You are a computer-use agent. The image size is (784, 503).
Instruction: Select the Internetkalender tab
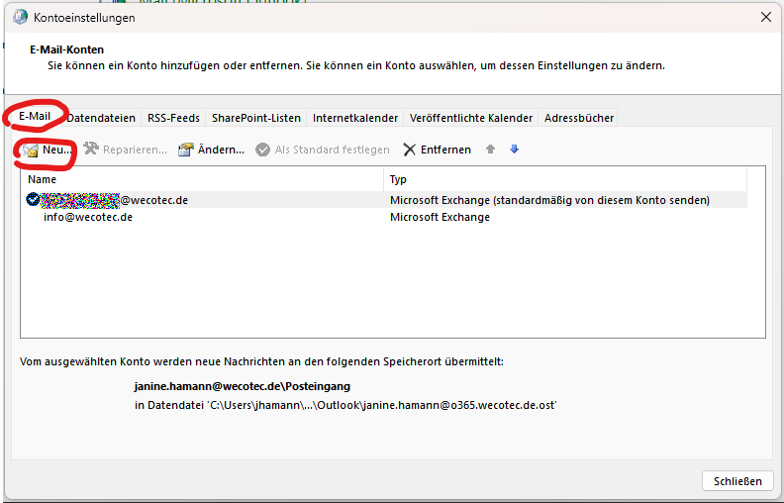coord(355,118)
